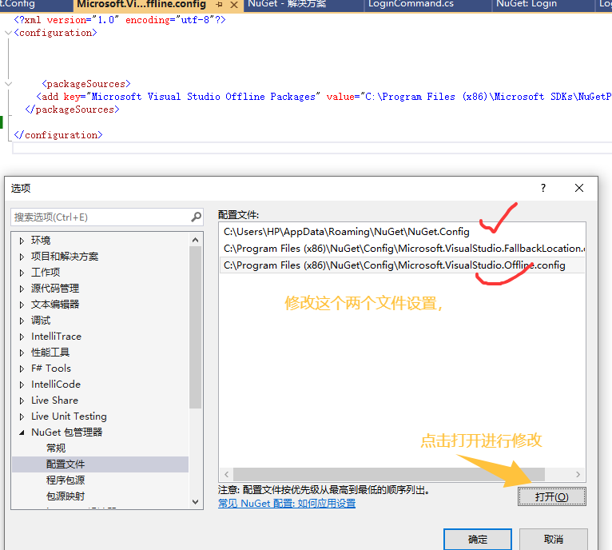Click the 确定 button
This screenshot has width=612, height=550.
[x=477, y=540]
